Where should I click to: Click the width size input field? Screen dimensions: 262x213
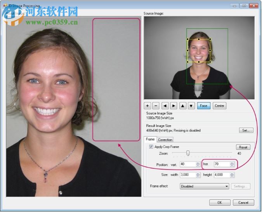[188, 175]
